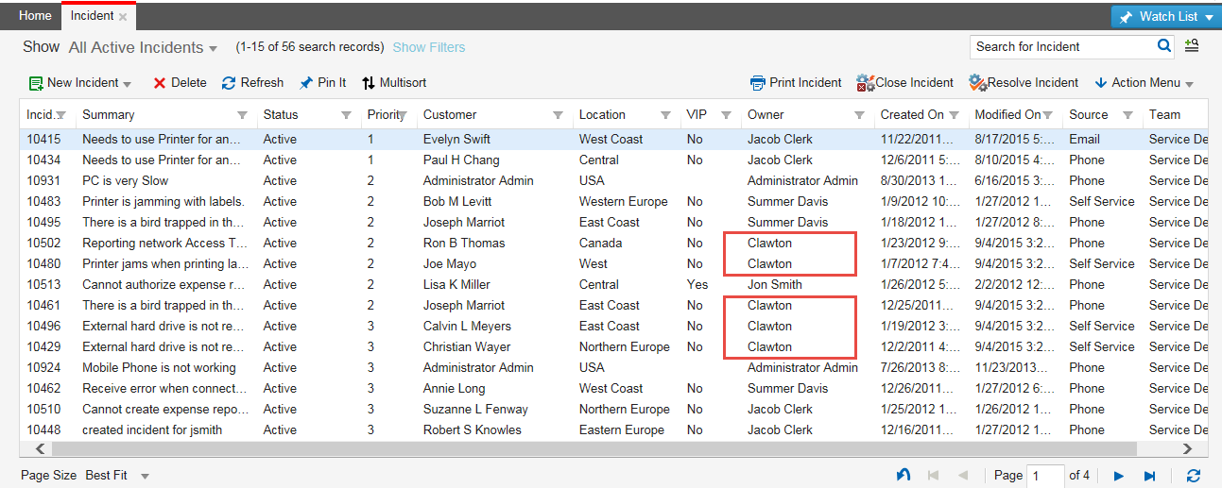Click the Show Filters link
Image resolution: width=1222 pixels, height=488 pixels.
[x=428, y=47]
